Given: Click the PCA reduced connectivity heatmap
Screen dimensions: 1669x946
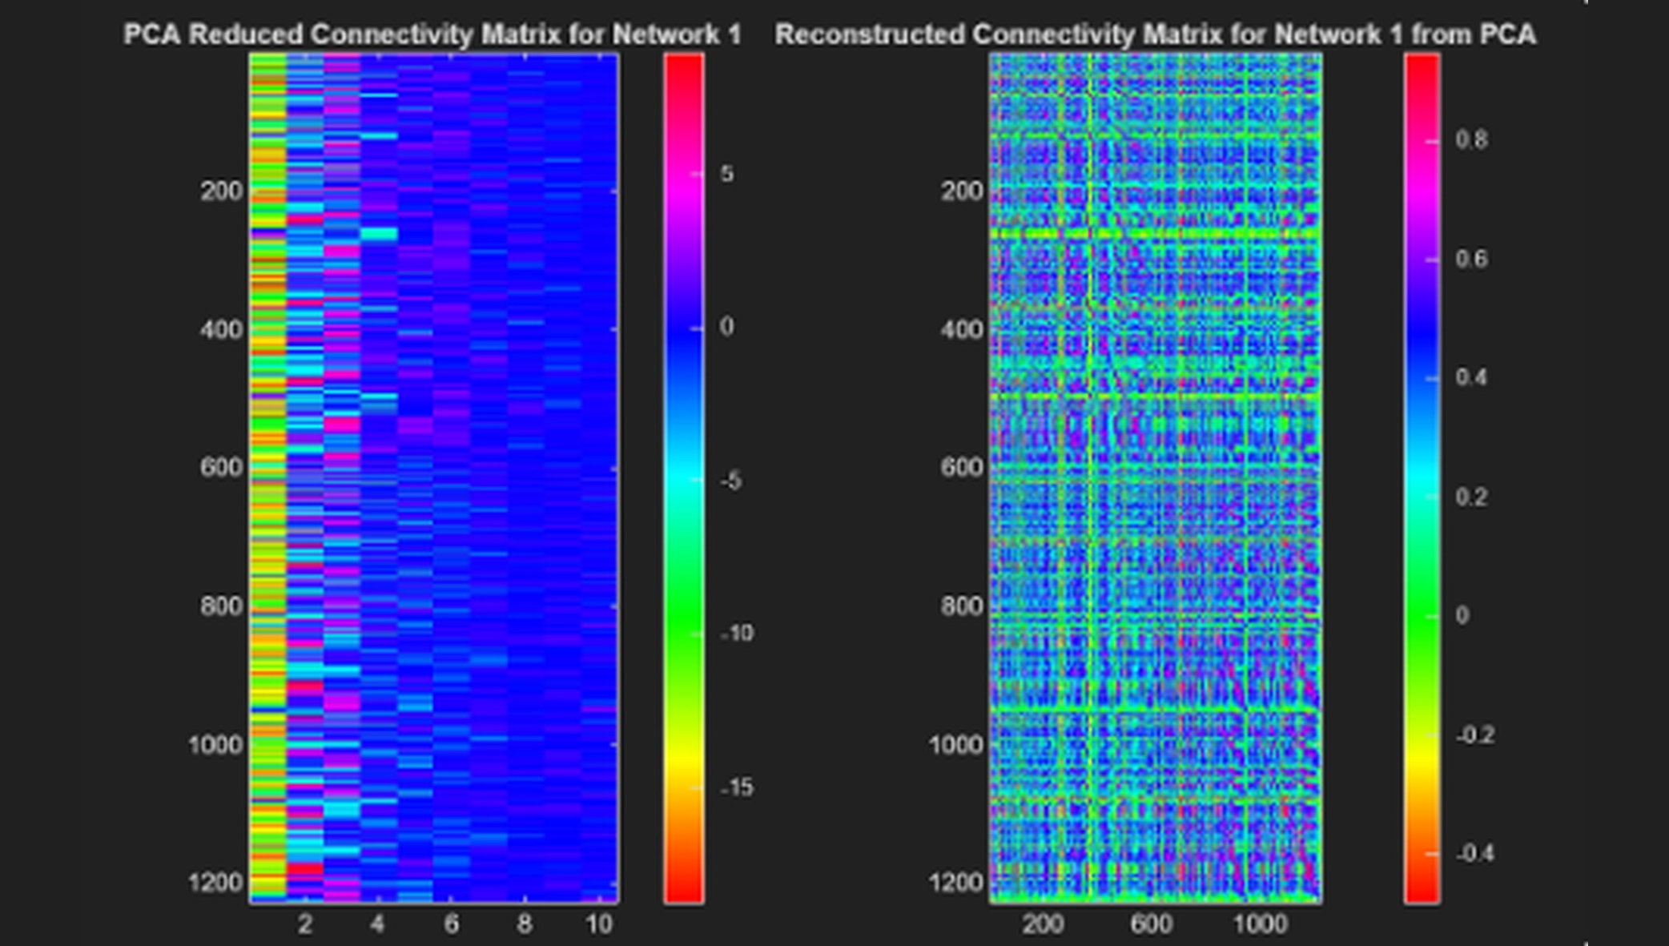Looking at the screenshot, I should 433,478.
